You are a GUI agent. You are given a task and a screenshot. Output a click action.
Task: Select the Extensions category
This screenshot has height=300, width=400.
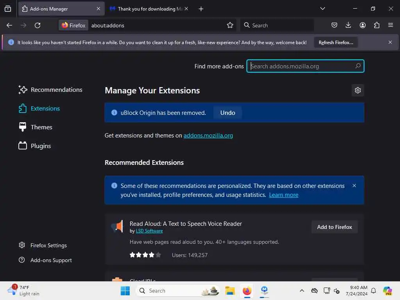(39, 109)
